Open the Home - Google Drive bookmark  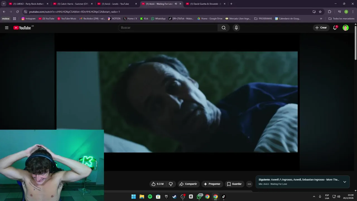click(x=210, y=19)
